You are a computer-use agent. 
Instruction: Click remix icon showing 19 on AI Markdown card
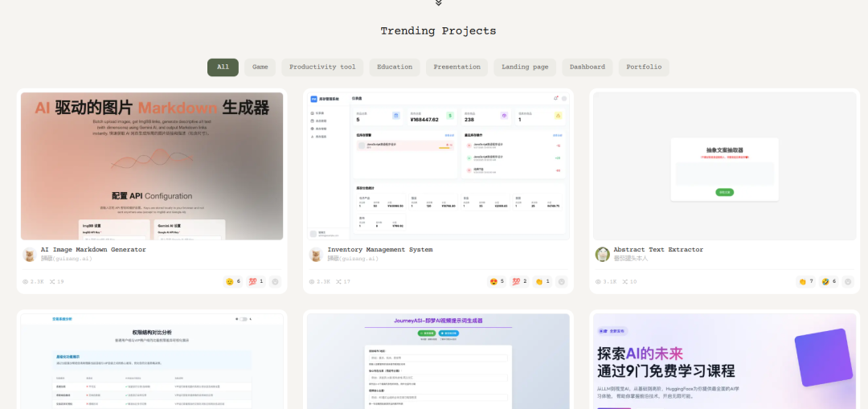[x=52, y=282]
